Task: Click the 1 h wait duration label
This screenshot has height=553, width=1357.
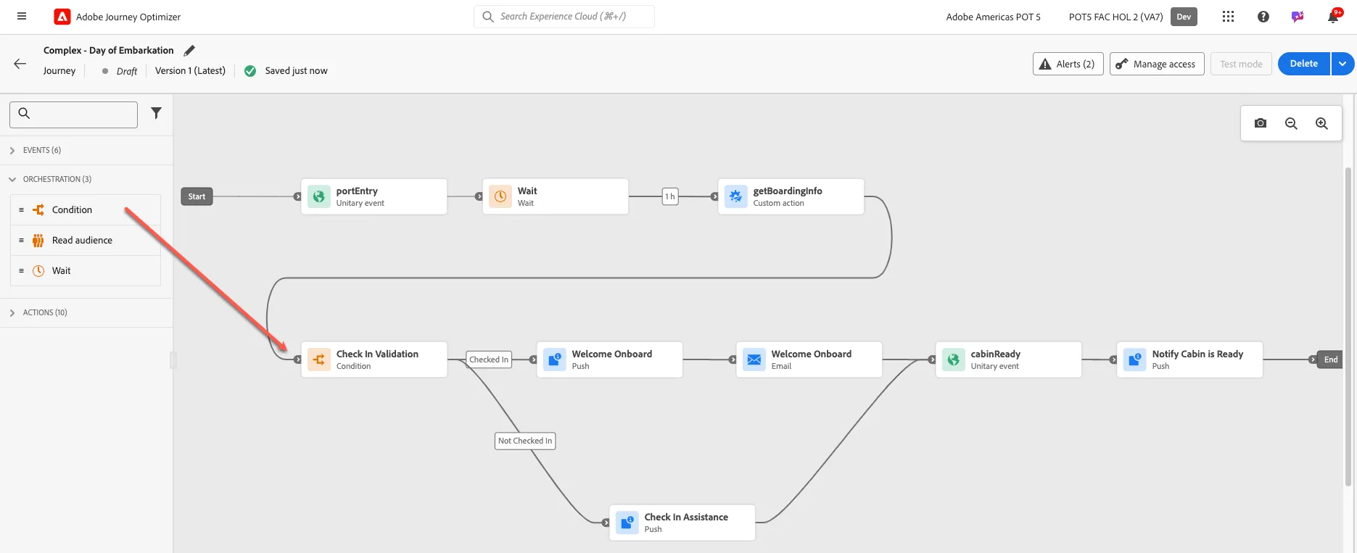Action: pyautogui.click(x=670, y=196)
